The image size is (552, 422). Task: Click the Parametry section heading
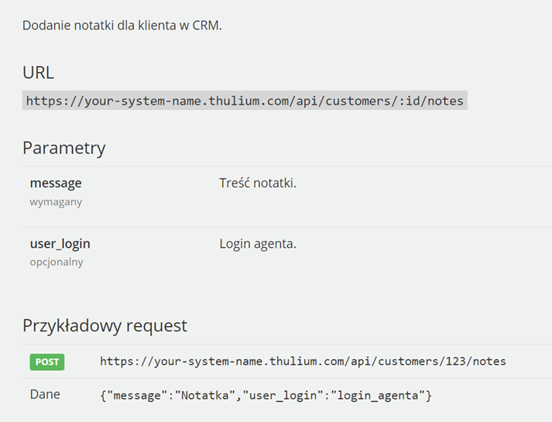63,148
